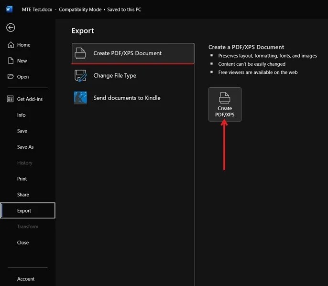Click the Open folder icon
This screenshot has height=286, width=328.
click(11, 77)
